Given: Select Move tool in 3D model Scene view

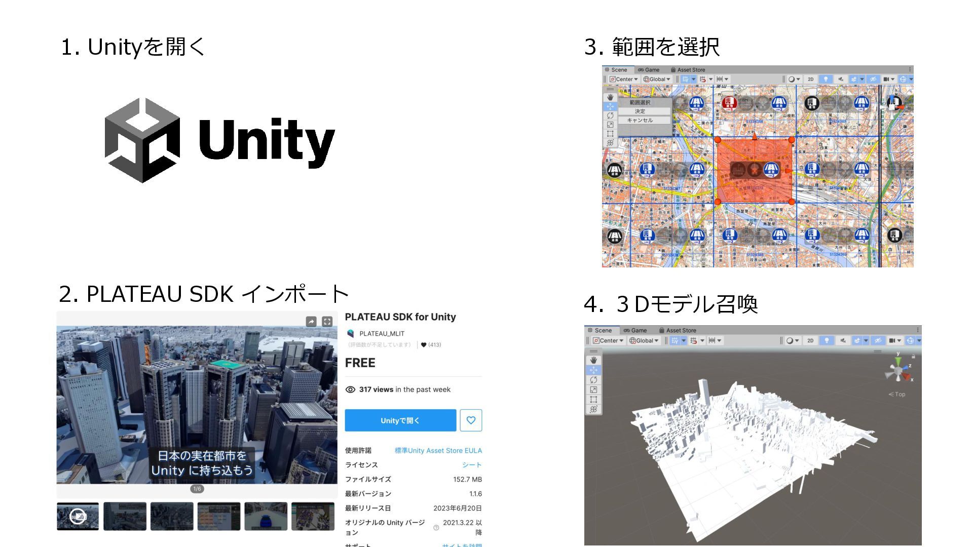Looking at the screenshot, I should click(593, 370).
